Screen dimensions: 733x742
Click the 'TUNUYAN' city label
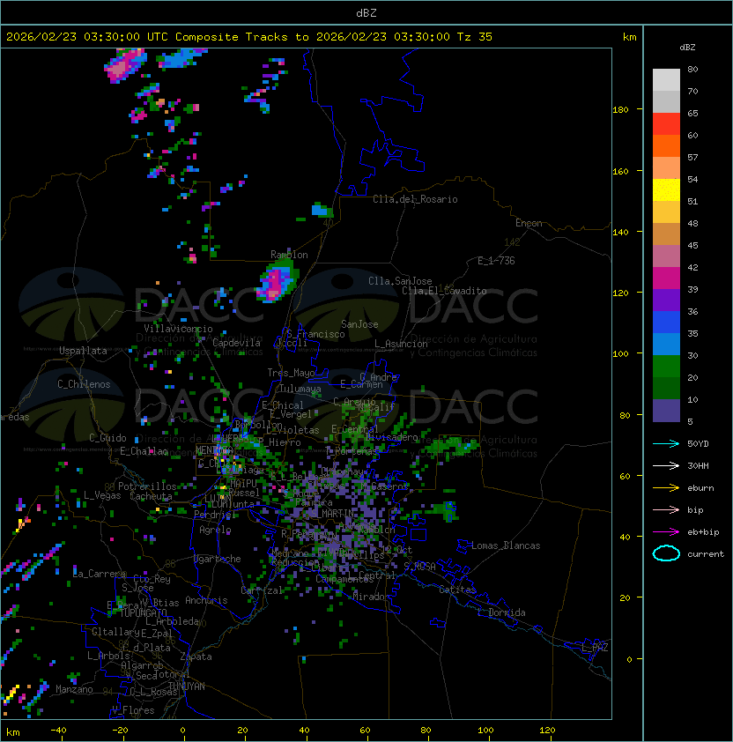coord(187,686)
